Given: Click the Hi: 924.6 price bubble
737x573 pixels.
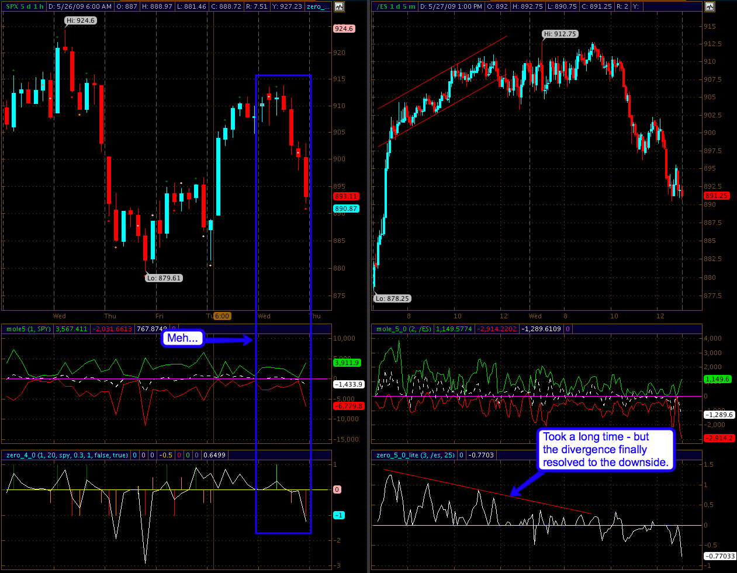Looking at the screenshot, I should pos(81,20).
